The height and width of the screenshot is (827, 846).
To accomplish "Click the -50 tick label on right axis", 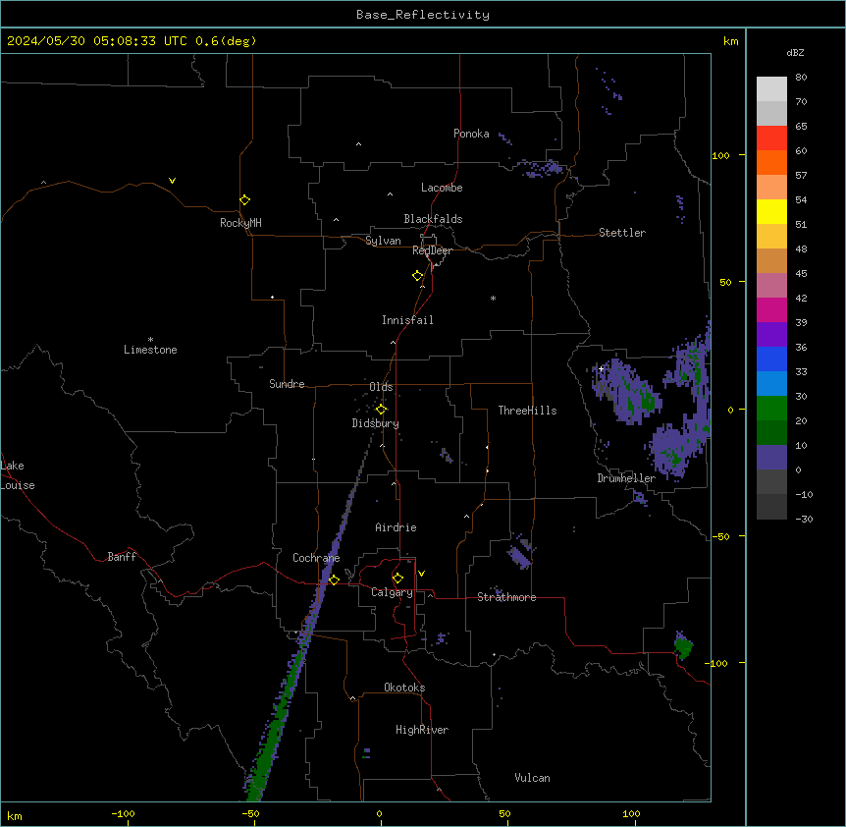I will coord(720,536).
